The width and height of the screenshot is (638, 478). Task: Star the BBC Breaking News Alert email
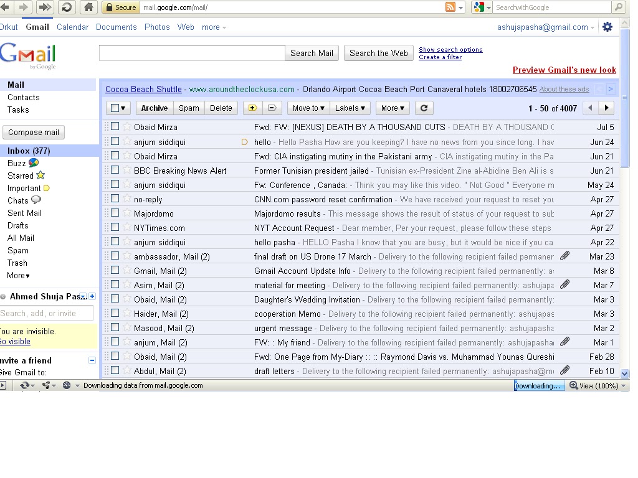point(127,170)
